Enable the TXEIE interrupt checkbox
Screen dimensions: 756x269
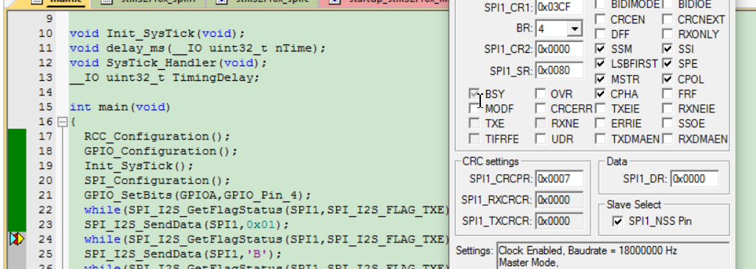pos(600,109)
